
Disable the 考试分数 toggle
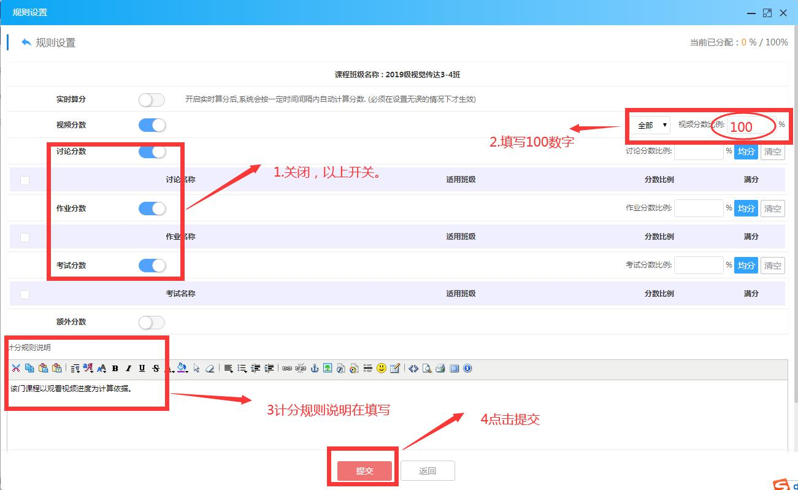[152, 266]
